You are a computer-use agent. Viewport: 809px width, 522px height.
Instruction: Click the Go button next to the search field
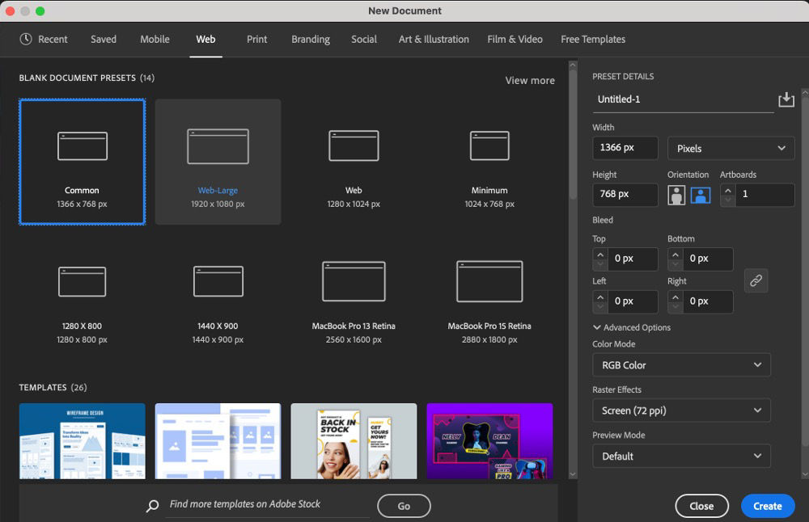[x=404, y=505]
